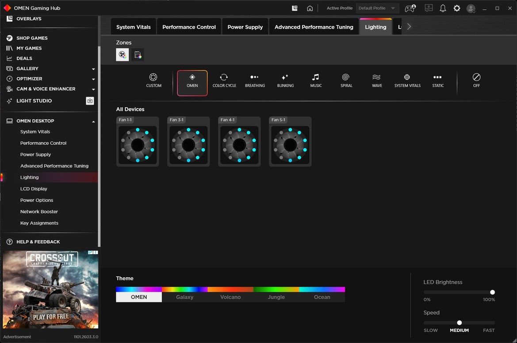Open Advanced Performance Tuning tab

pyautogui.click(x=314, y=27)
